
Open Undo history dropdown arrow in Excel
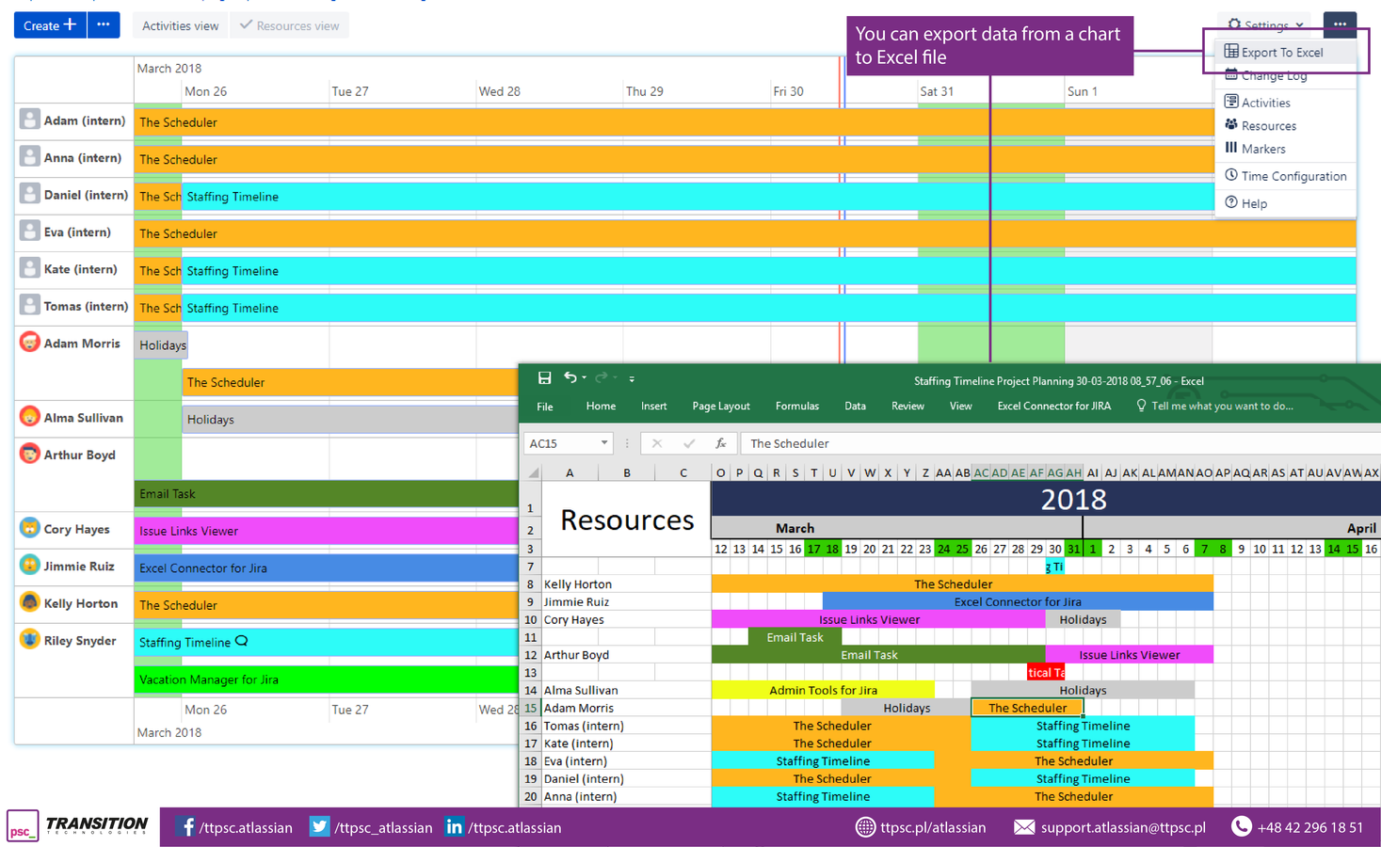584,378
